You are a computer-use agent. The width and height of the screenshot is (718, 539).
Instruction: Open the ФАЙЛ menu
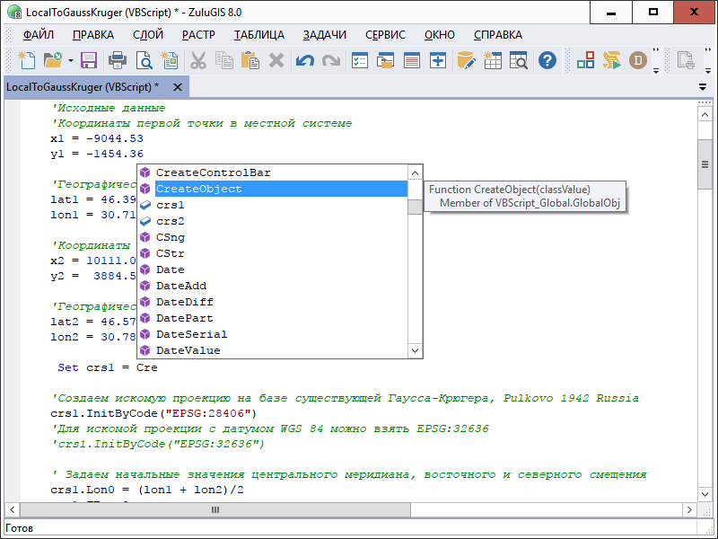point(39,35)
